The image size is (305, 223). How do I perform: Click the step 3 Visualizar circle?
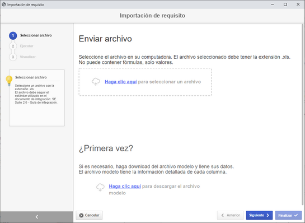(13, 57)
